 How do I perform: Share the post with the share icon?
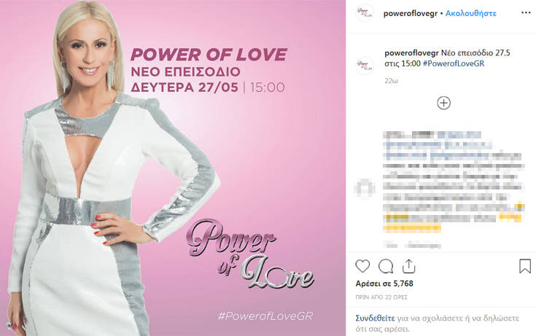[408, 266]
